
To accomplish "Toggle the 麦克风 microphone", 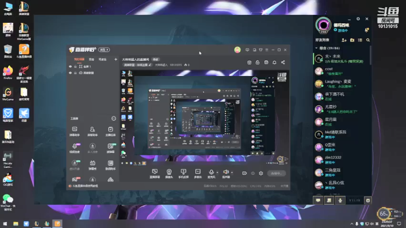I will point(211,173).
